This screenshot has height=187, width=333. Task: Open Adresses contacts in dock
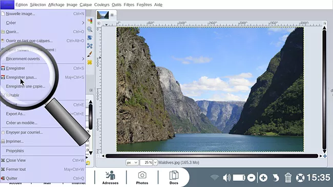pyautogui.click(x=110, y=177)
